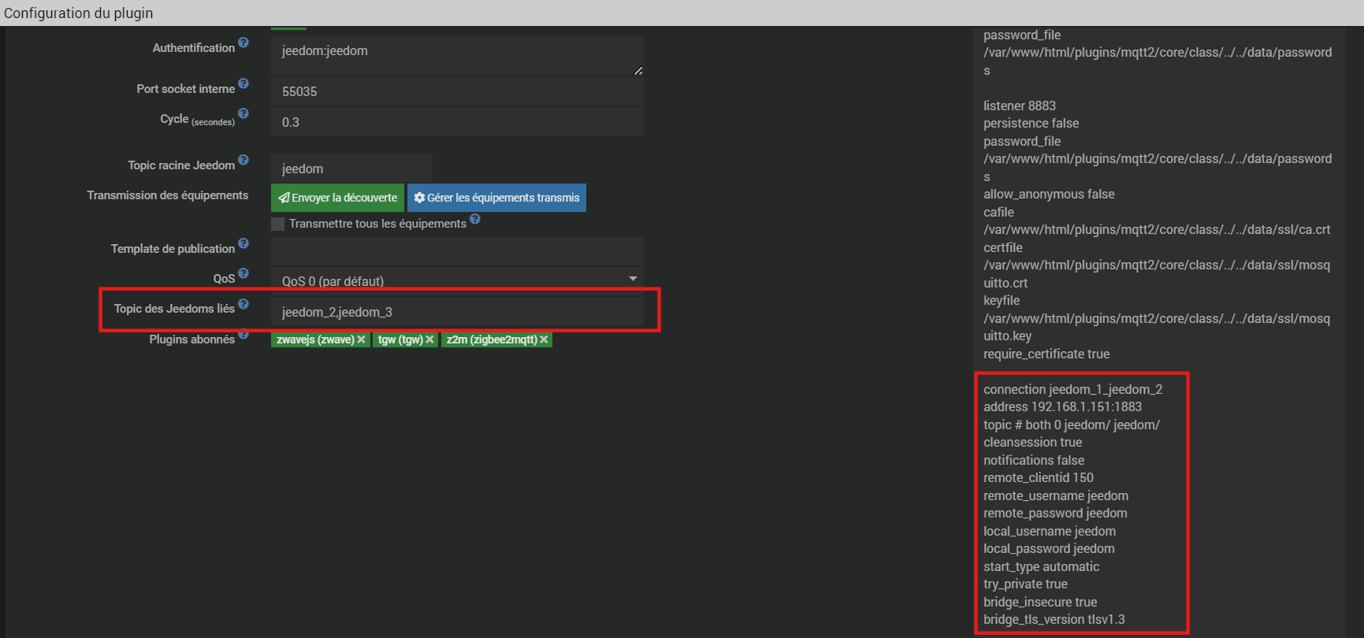Click the 'cafile' config line

[998, 212]
